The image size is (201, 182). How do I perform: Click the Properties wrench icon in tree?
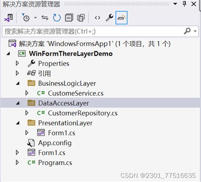click(31, 63)
